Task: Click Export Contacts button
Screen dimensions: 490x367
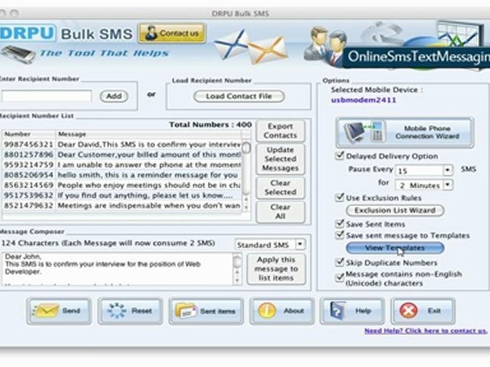Action: coord(280,131)
